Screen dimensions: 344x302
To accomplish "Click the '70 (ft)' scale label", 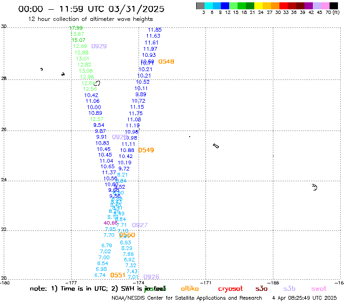I will tap(332, 13).
